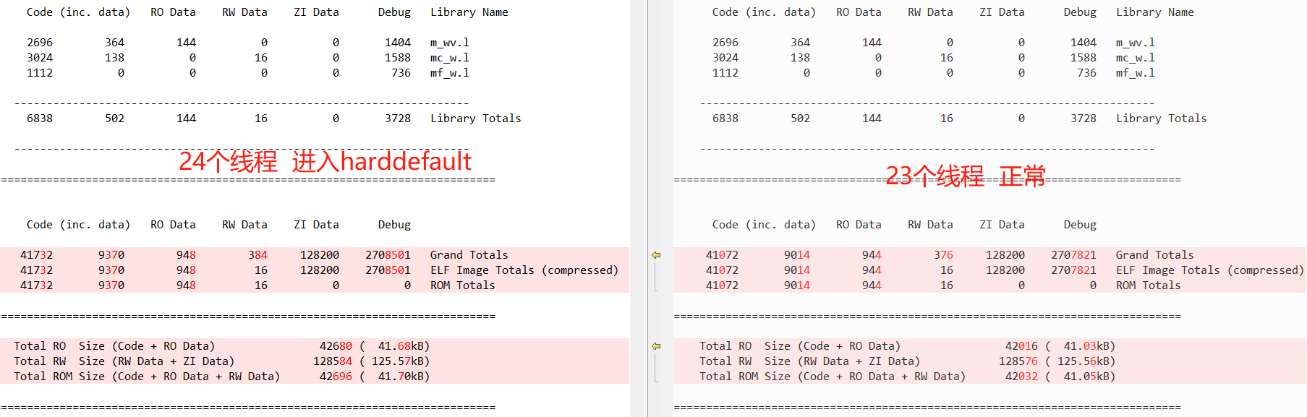Click the yellow diff arrow beside Grand Totals
Screen dimensions: 1307x417
point(656,255)
